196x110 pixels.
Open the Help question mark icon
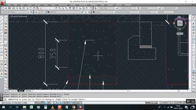(91, 8)
